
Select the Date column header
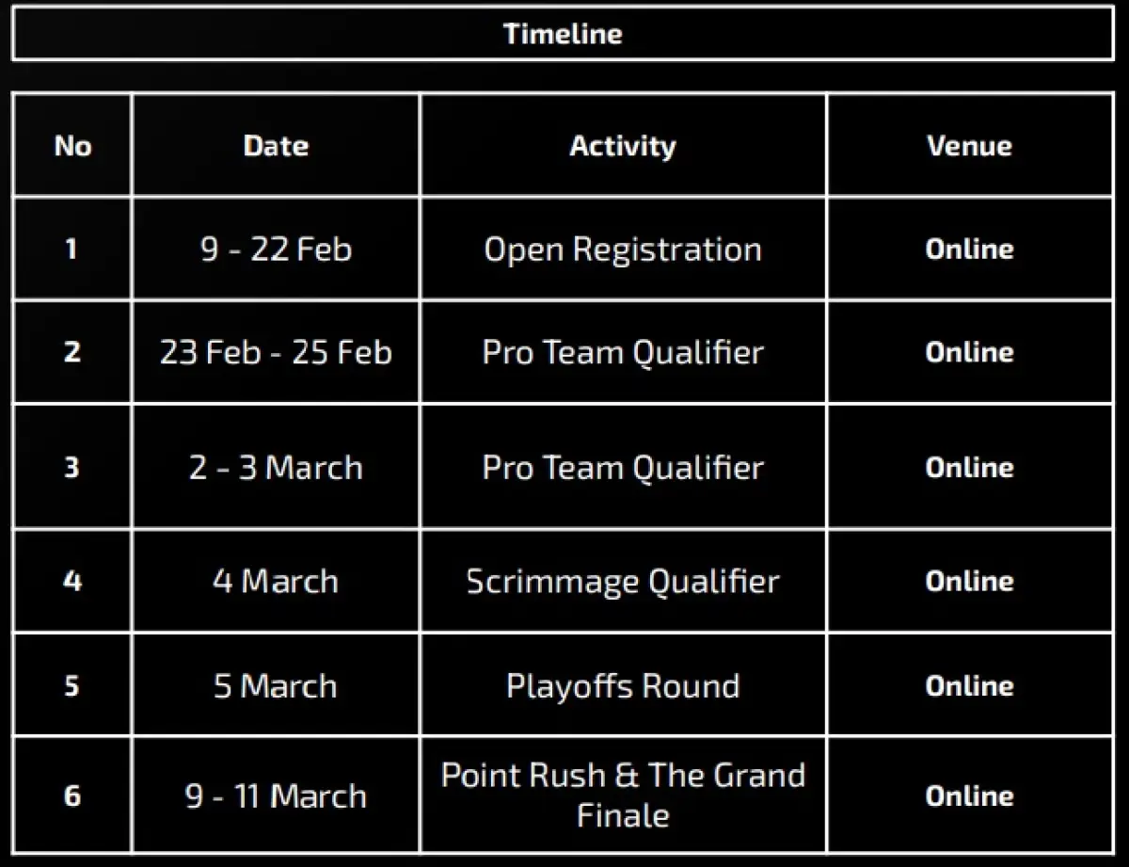[x=276, y=146]
